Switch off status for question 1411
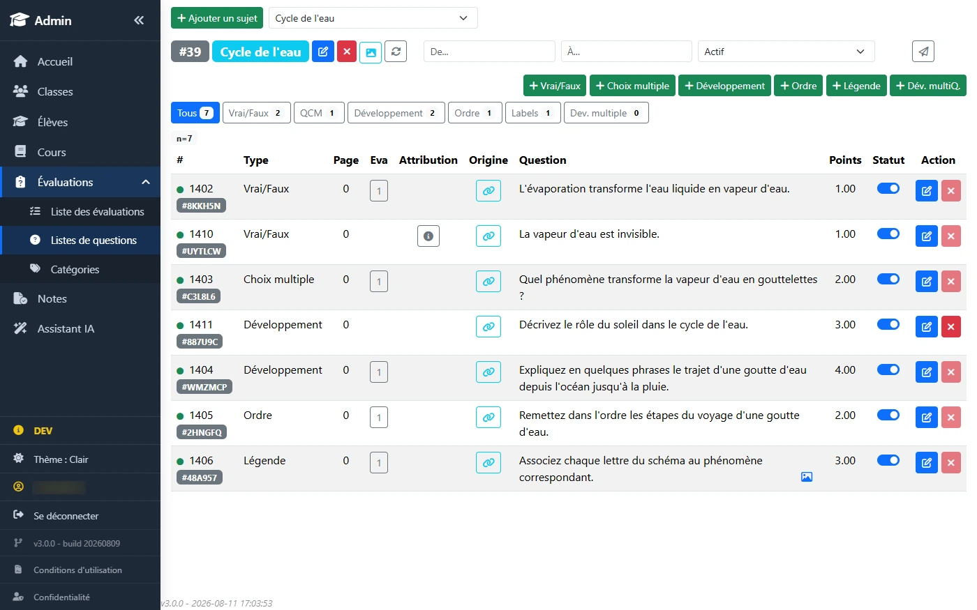This screenshot has width=977, height=610. tap(888, 324)
